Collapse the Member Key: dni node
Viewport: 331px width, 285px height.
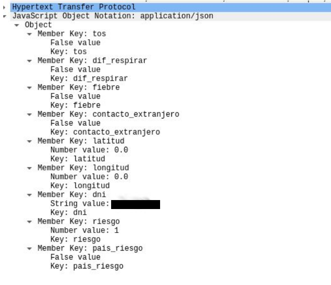pyautogui.click(x=29, y=195)
